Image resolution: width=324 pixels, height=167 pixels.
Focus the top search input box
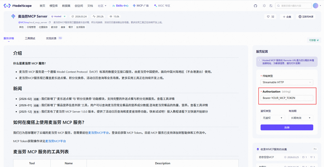tap(293, 6)
